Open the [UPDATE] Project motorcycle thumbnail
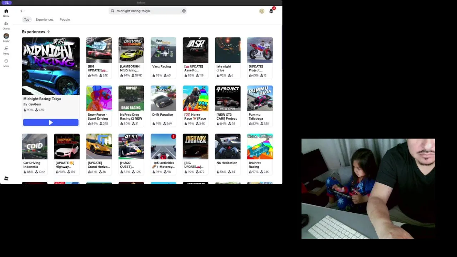This screenshot has height=257, width=457. [260, 50]
